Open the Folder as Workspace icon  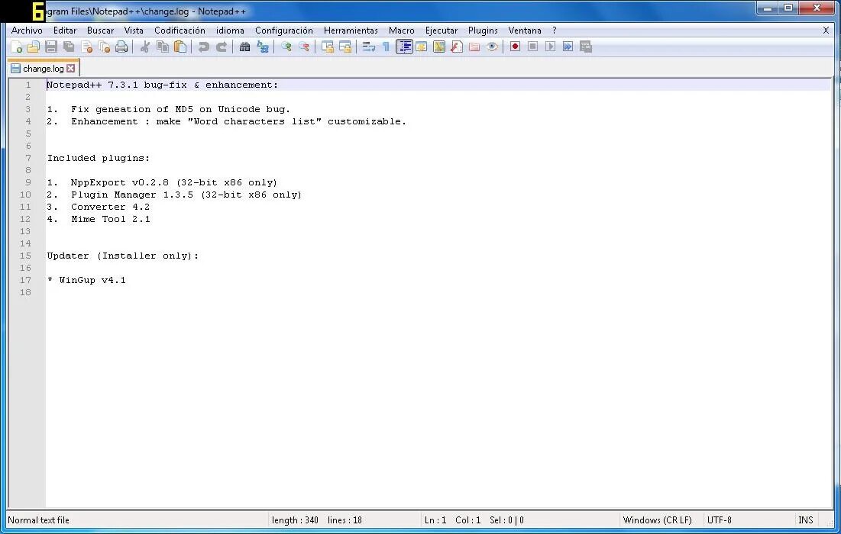(474, 47)
